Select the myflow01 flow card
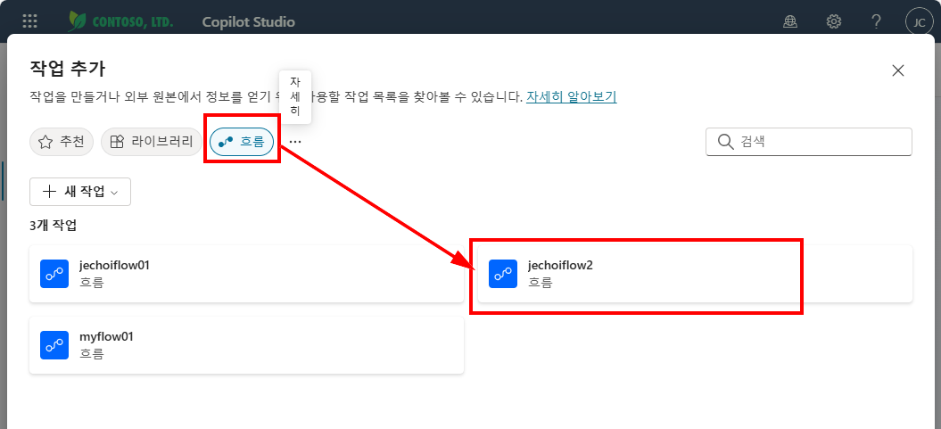This screenshot has width=941, height=429. coord(247,345)
